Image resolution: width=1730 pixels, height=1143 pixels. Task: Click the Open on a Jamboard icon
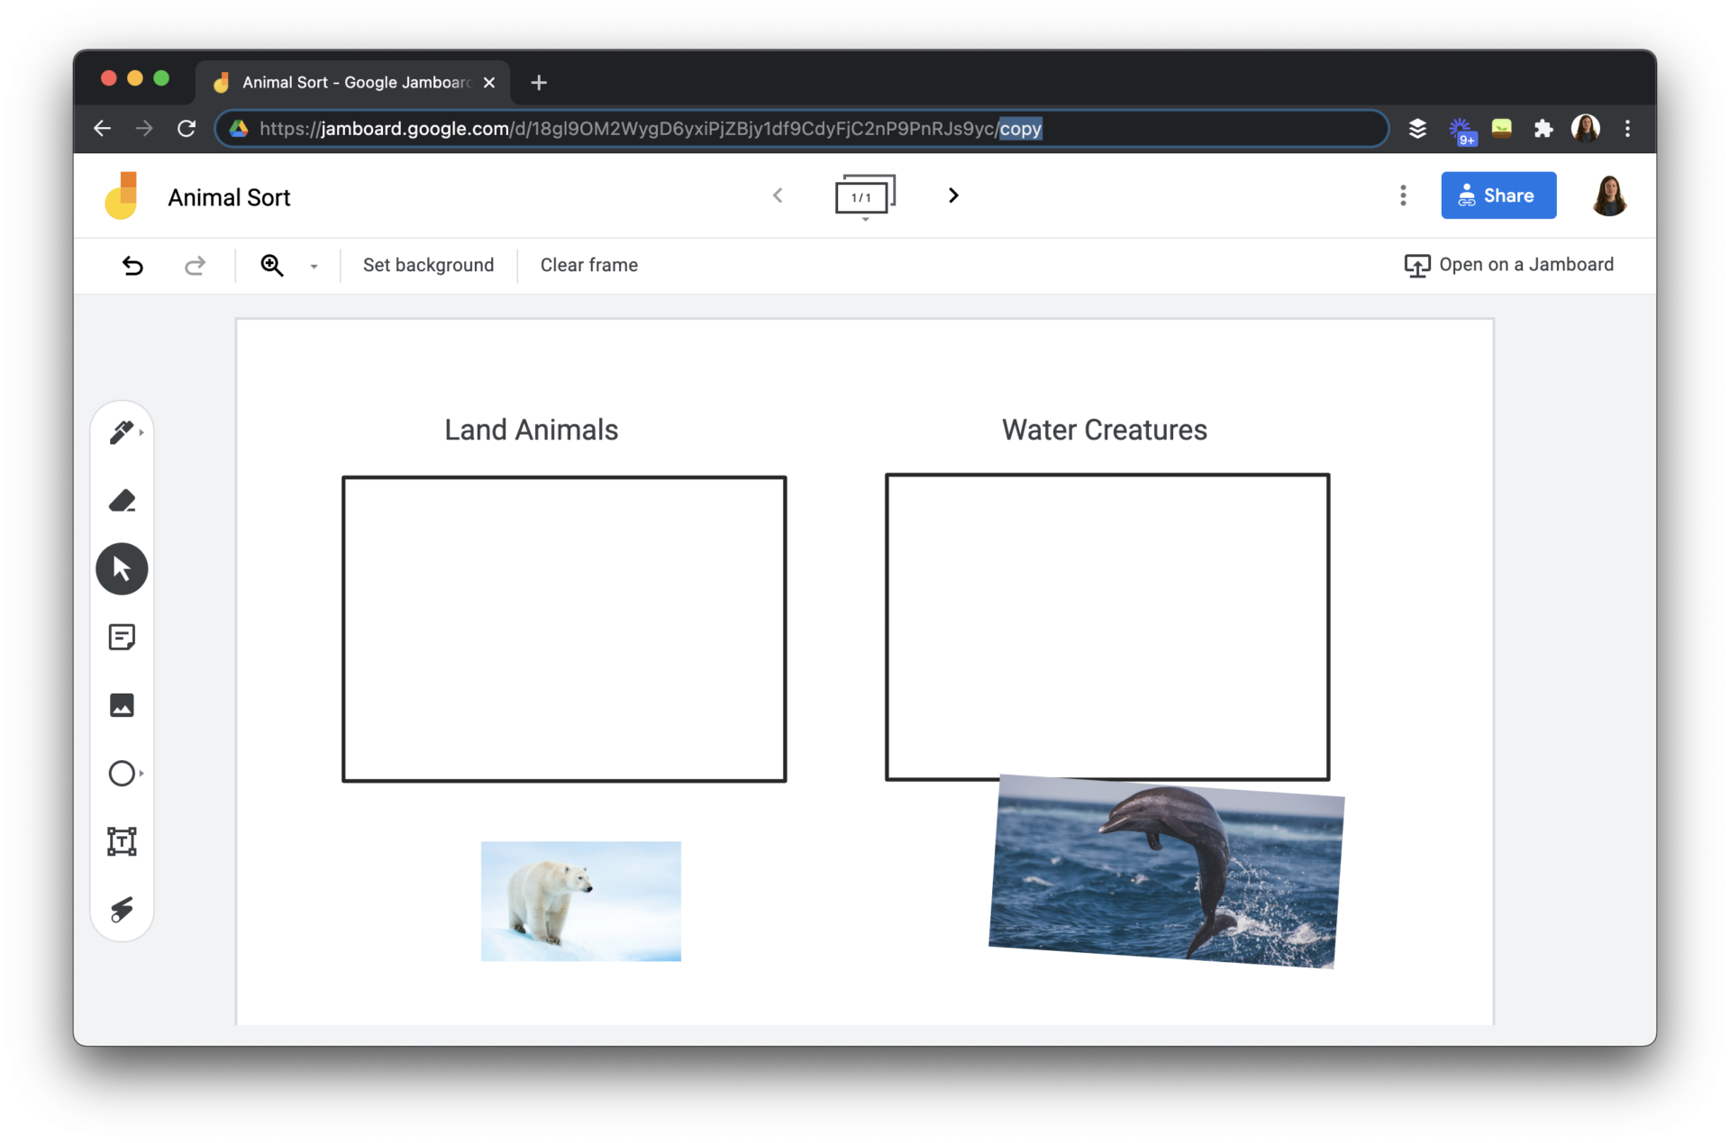[1416, 265]
